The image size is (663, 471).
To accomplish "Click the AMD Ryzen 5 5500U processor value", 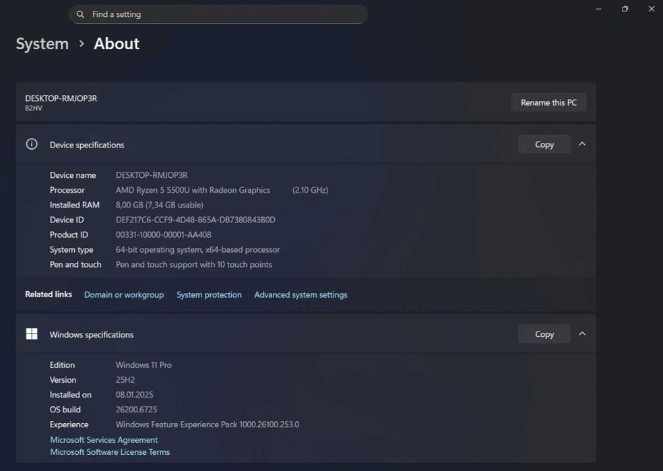I will (193, 190).
